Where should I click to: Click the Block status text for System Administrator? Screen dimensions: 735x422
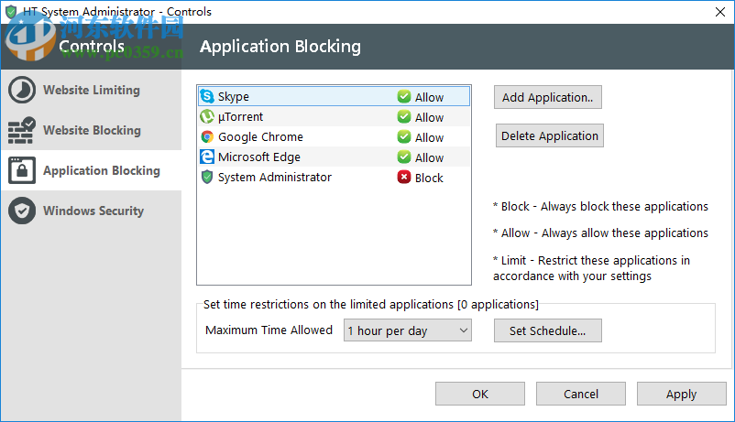tap(429, 178)
